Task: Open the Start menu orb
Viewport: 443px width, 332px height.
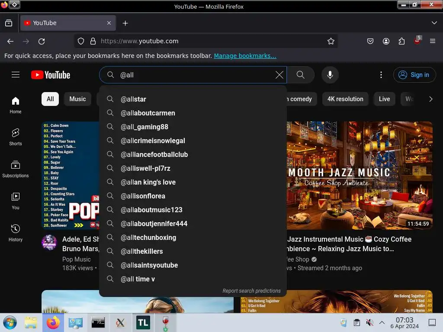Action: click(x=10, y=322)
